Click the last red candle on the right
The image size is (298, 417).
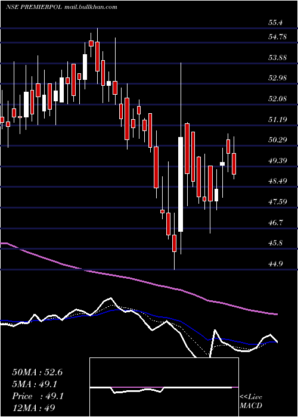(x=234, y=164)
